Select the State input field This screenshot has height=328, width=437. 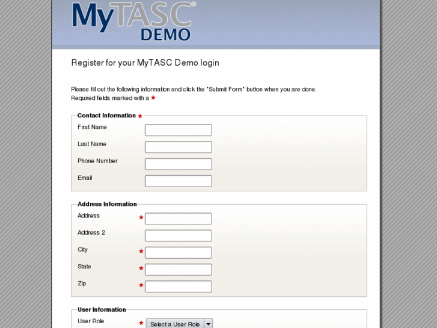point(179,270)
